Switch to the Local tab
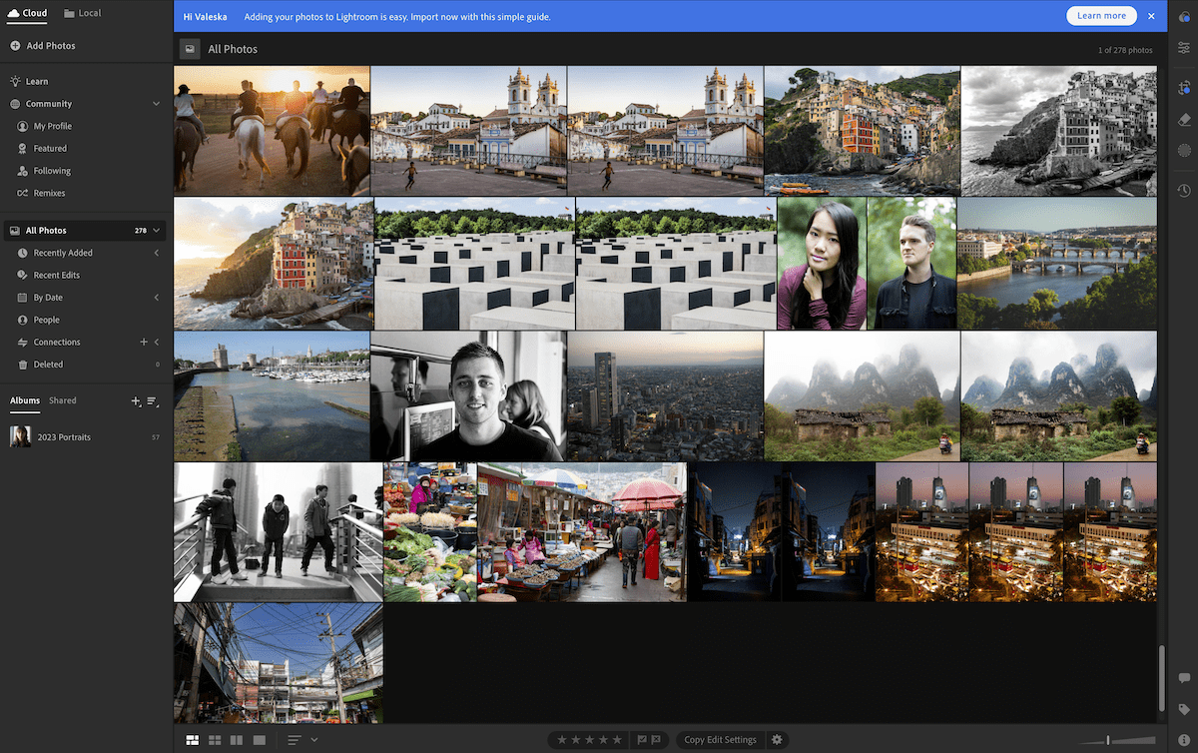Viewport: 1198px width, 753px height. tap(81, 13)
